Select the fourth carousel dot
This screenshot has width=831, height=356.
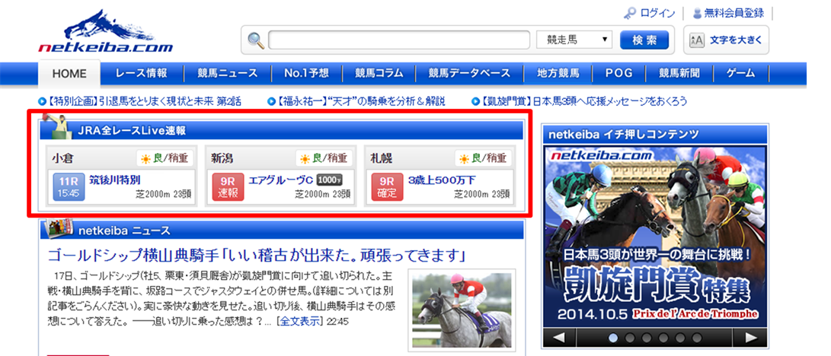pos(663,338)
